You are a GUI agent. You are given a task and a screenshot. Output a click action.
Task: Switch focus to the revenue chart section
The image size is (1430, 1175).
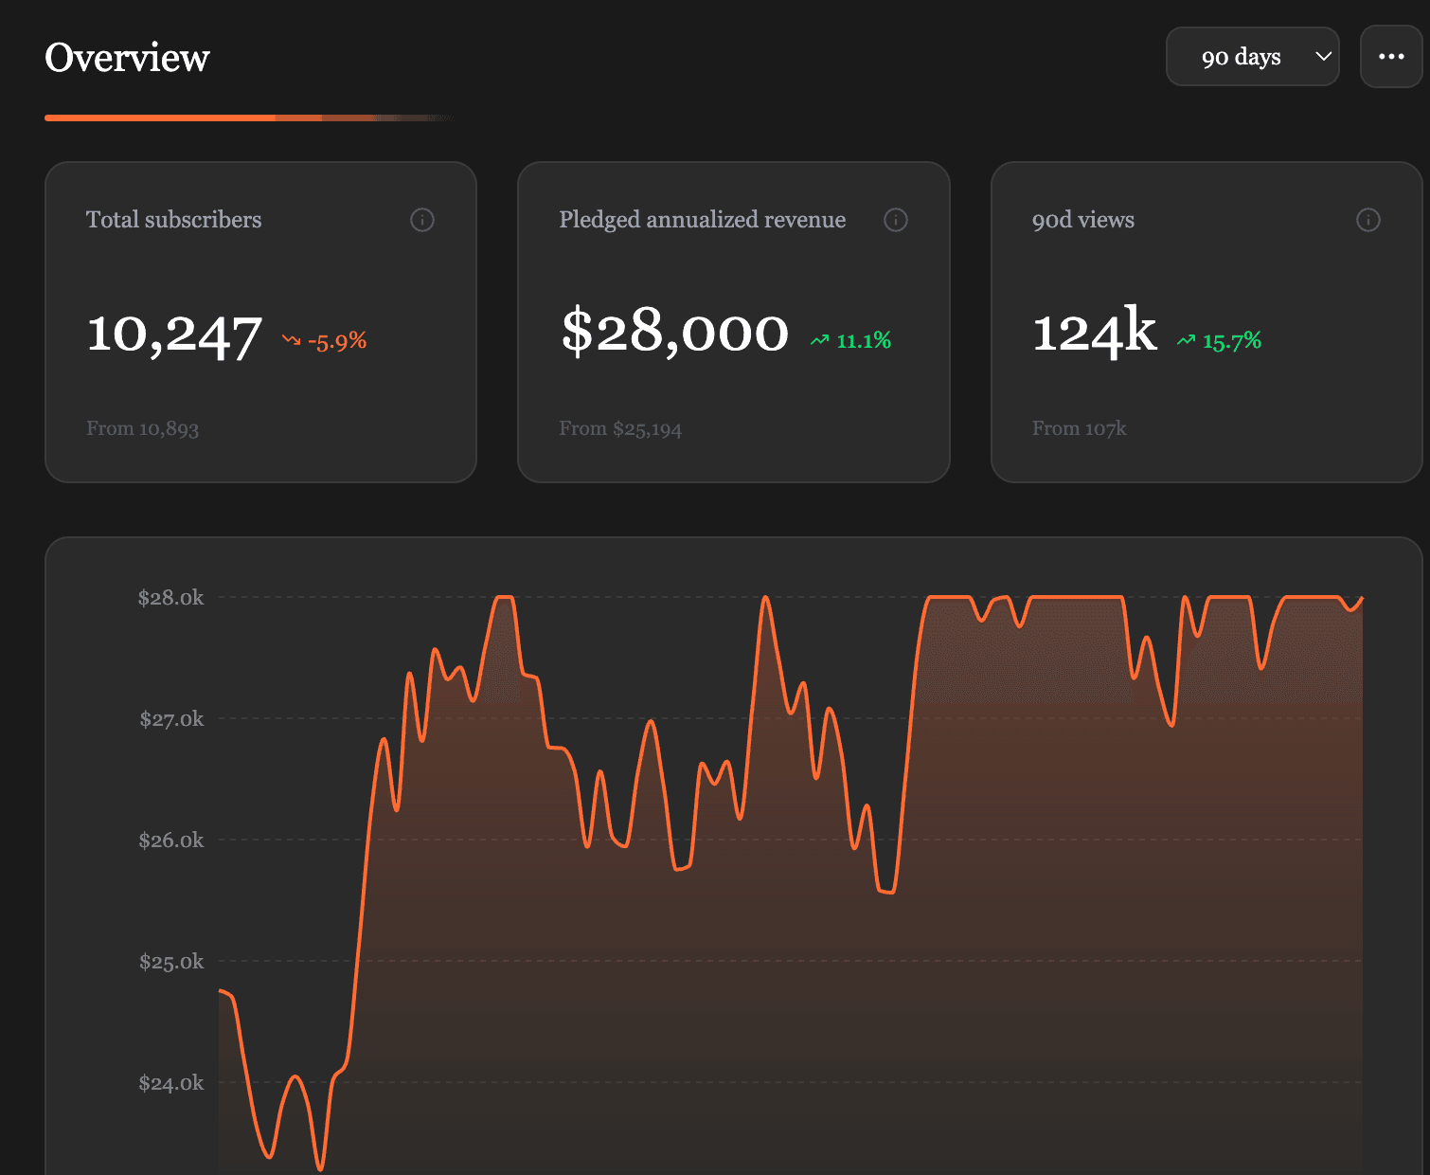pyautogui.click(x=734, y=853)
